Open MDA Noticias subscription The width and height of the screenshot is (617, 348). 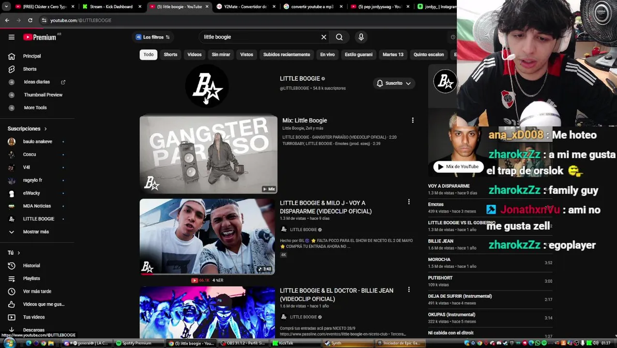[37, 206]
